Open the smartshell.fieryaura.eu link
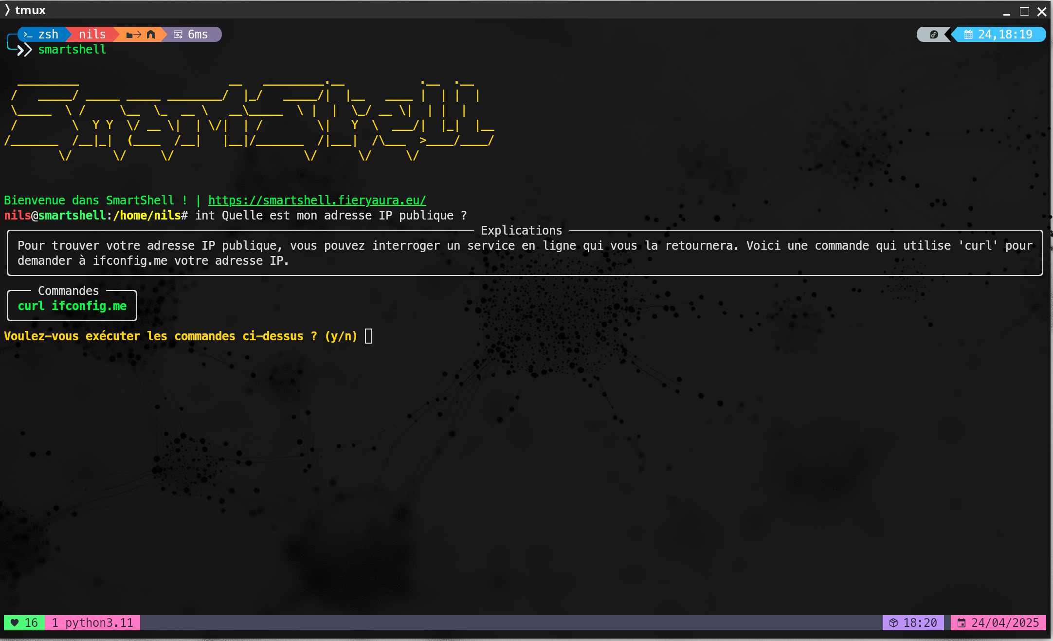This screenshot has width=1053, height=641. pyautogui.click(x=317, y=200)
